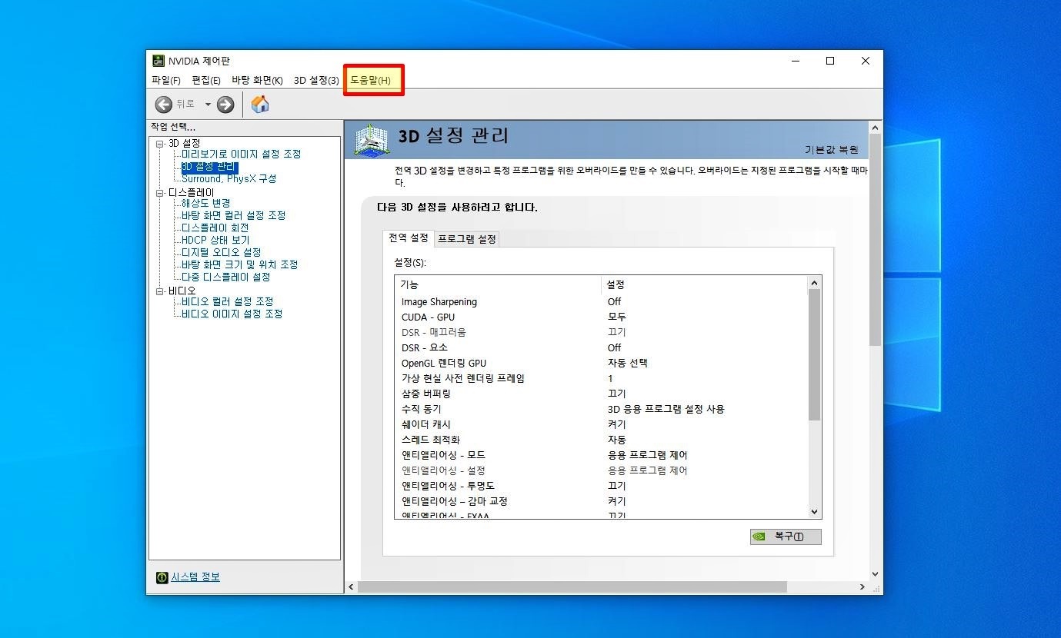Click the 복구 button
The width and height of the screenshot is (1061, 638).
(786, 537)
